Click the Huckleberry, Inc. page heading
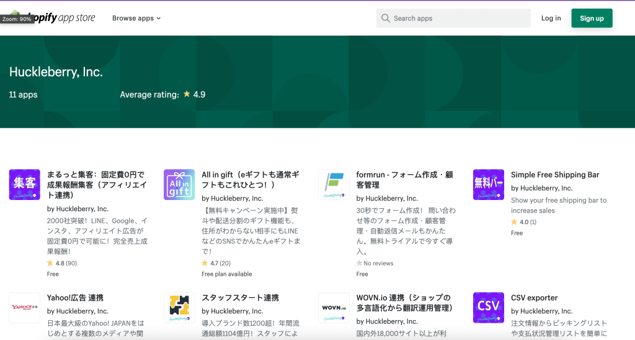The width and height of the screenshot is (635, 340). coord(56,72)
